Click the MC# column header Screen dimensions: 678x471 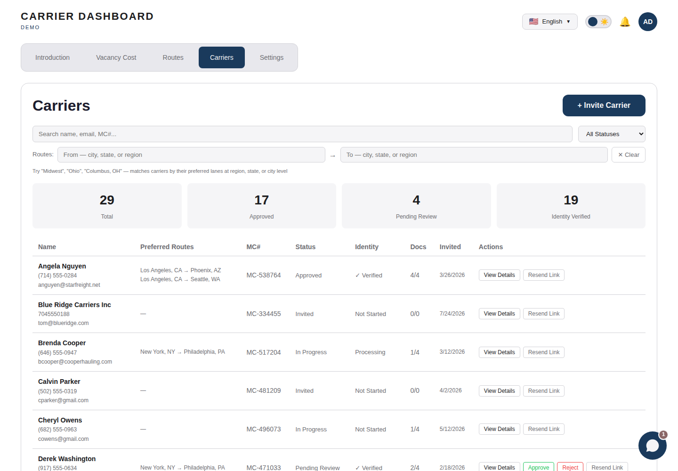tap(253, 247)
